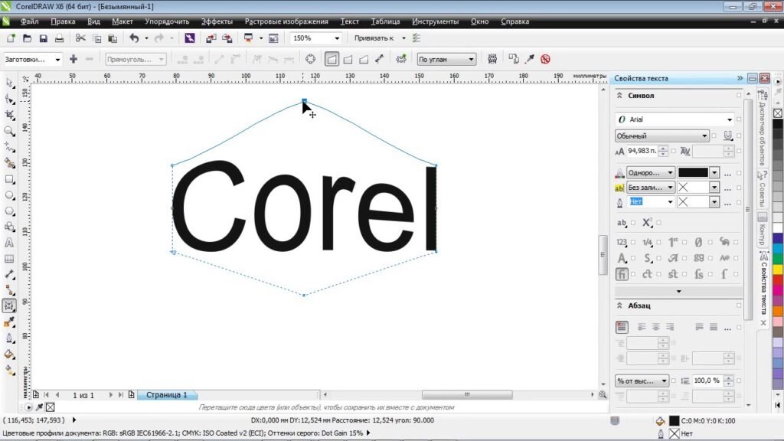This screenshot has height=441, width=784.
Task: Select the Polygon tool
Action: 9,211
